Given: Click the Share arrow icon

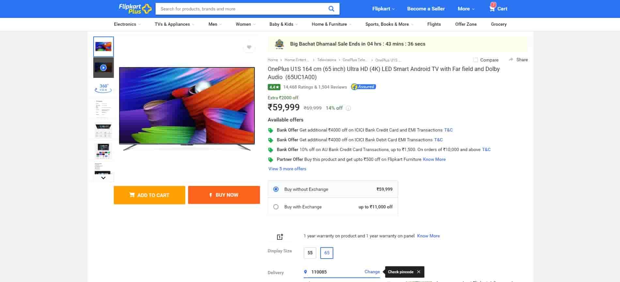Looking at the screenshot, I should point(511,60).
